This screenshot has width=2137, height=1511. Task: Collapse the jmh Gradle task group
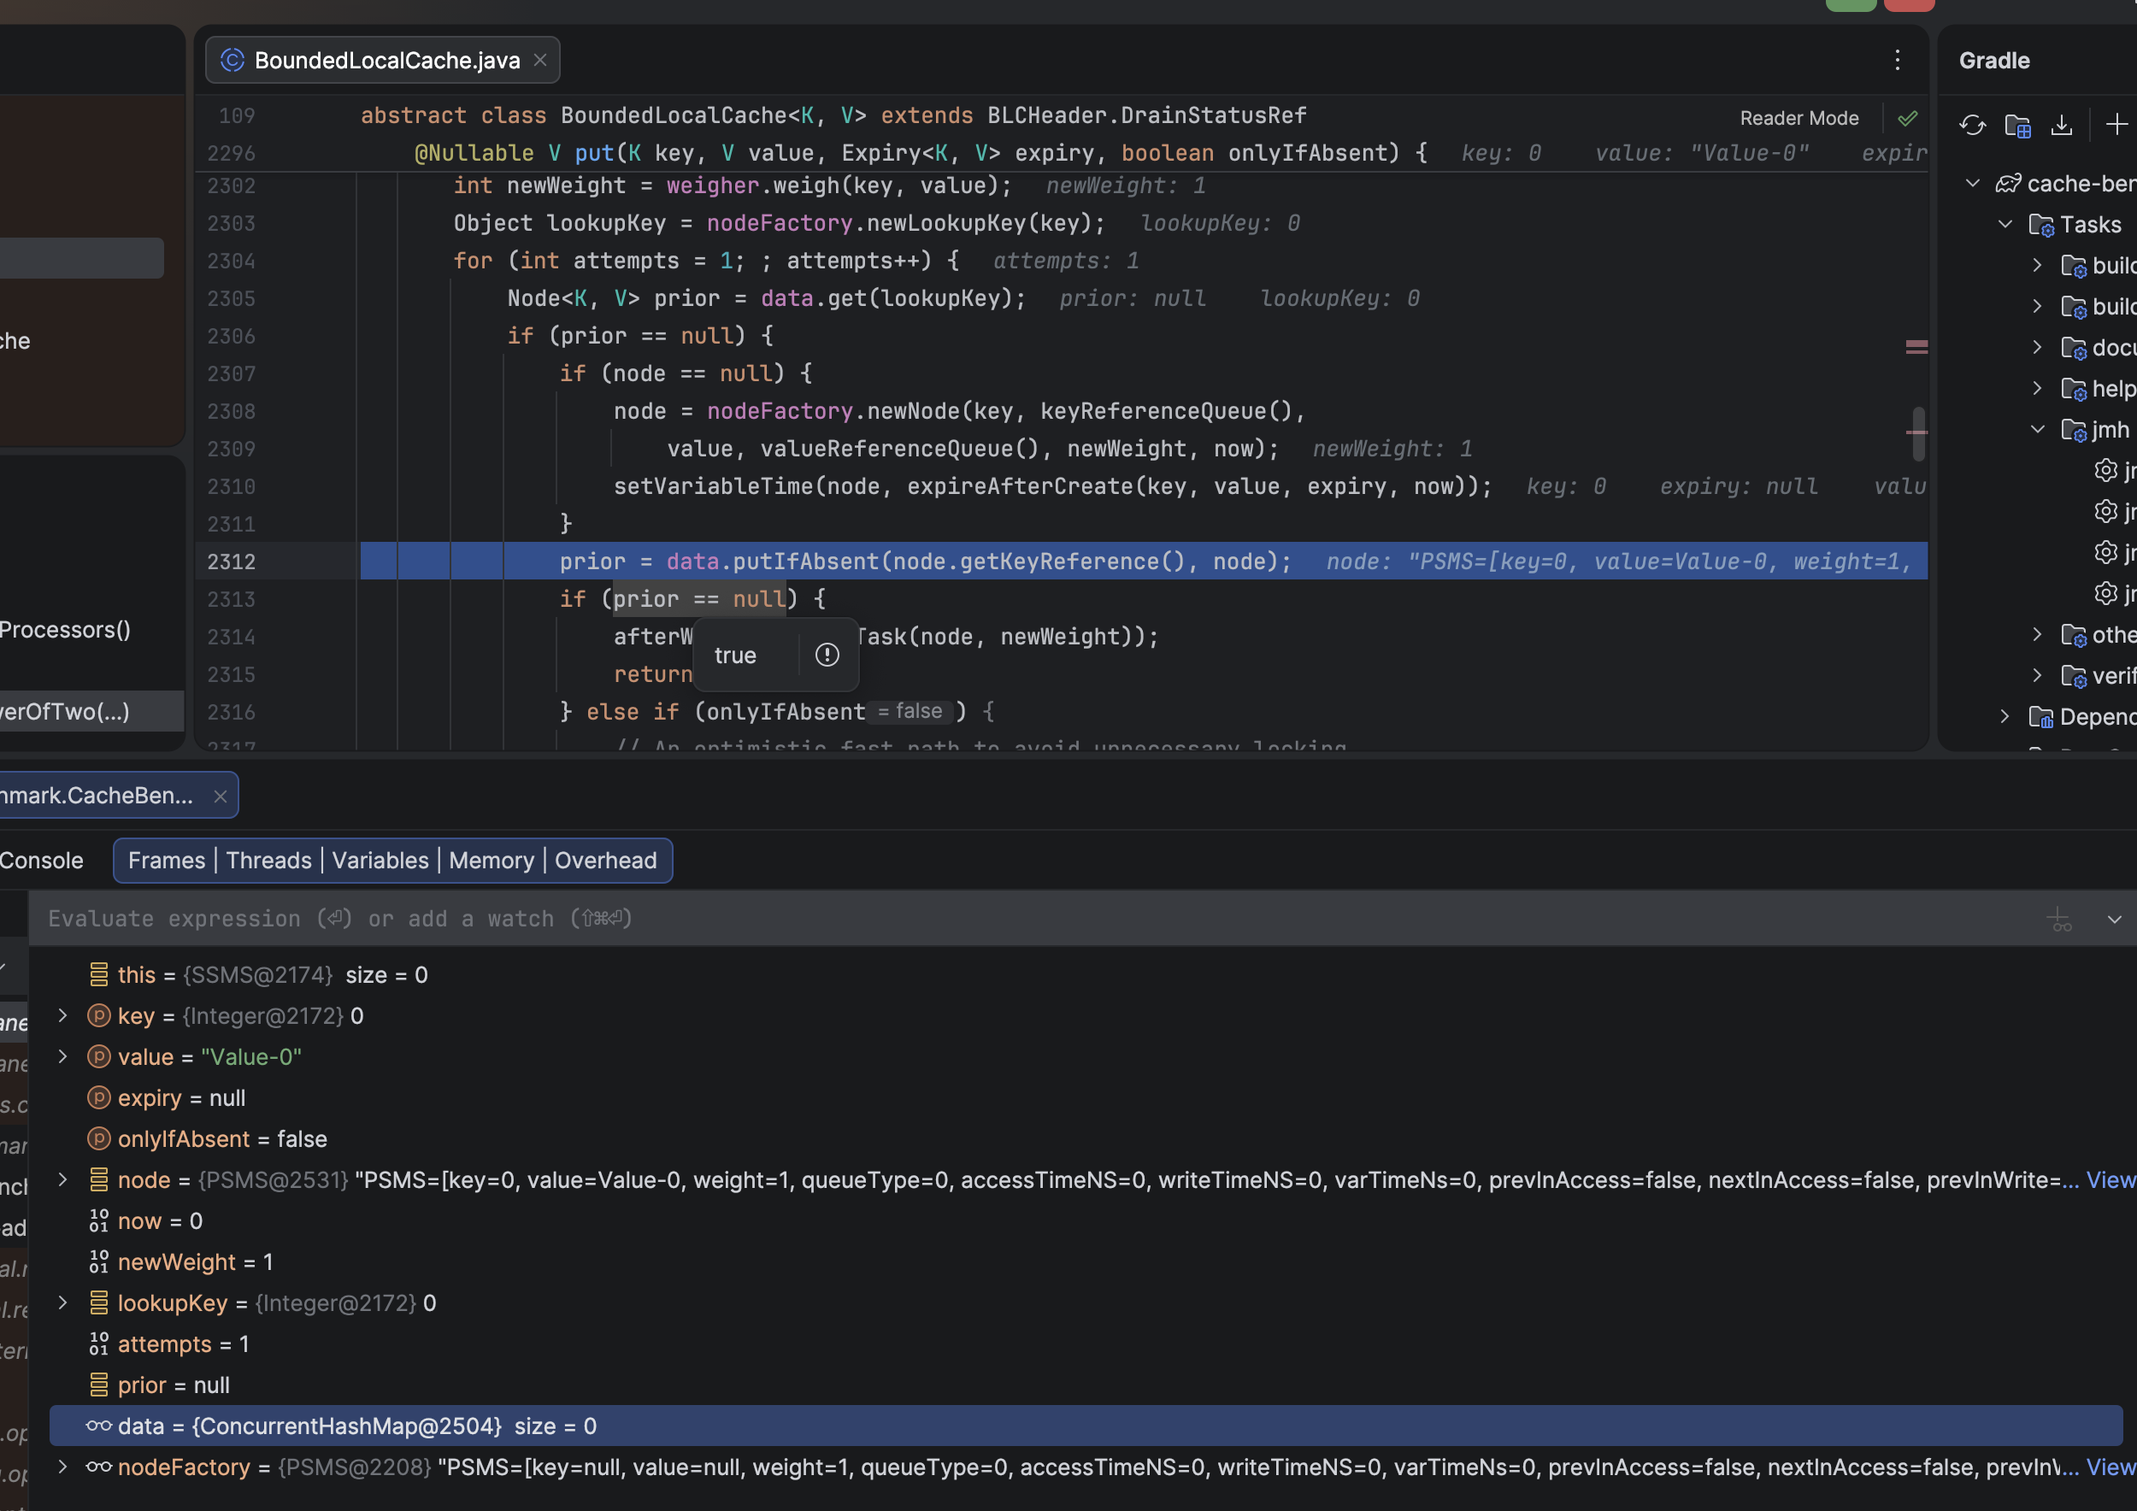2037,429
